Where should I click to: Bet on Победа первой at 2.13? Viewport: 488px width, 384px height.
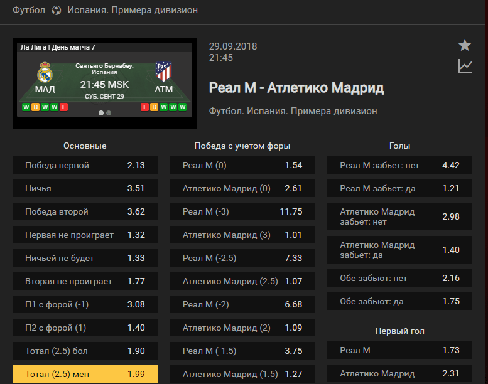(85, 165)
